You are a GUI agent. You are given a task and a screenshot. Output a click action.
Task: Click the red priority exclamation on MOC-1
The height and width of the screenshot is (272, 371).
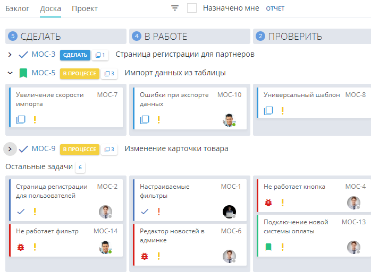(158, 212)
